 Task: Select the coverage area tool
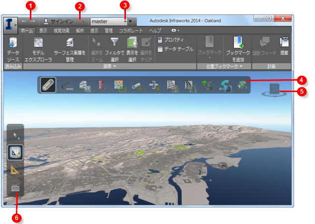click(x=120, y=86)
